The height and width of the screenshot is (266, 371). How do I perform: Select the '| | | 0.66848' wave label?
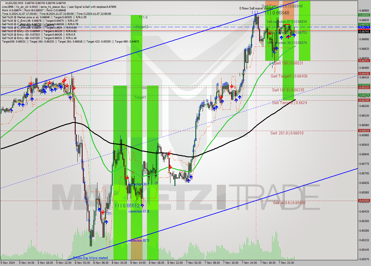(277, 13)
